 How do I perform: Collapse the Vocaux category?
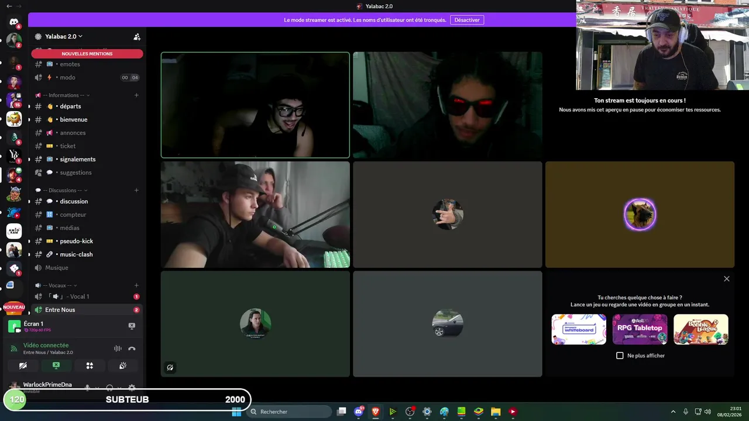click(55, 285)
